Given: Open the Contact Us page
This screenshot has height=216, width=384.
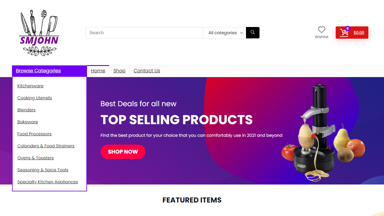Looking at the screenshot, I should tap(147, 71).
